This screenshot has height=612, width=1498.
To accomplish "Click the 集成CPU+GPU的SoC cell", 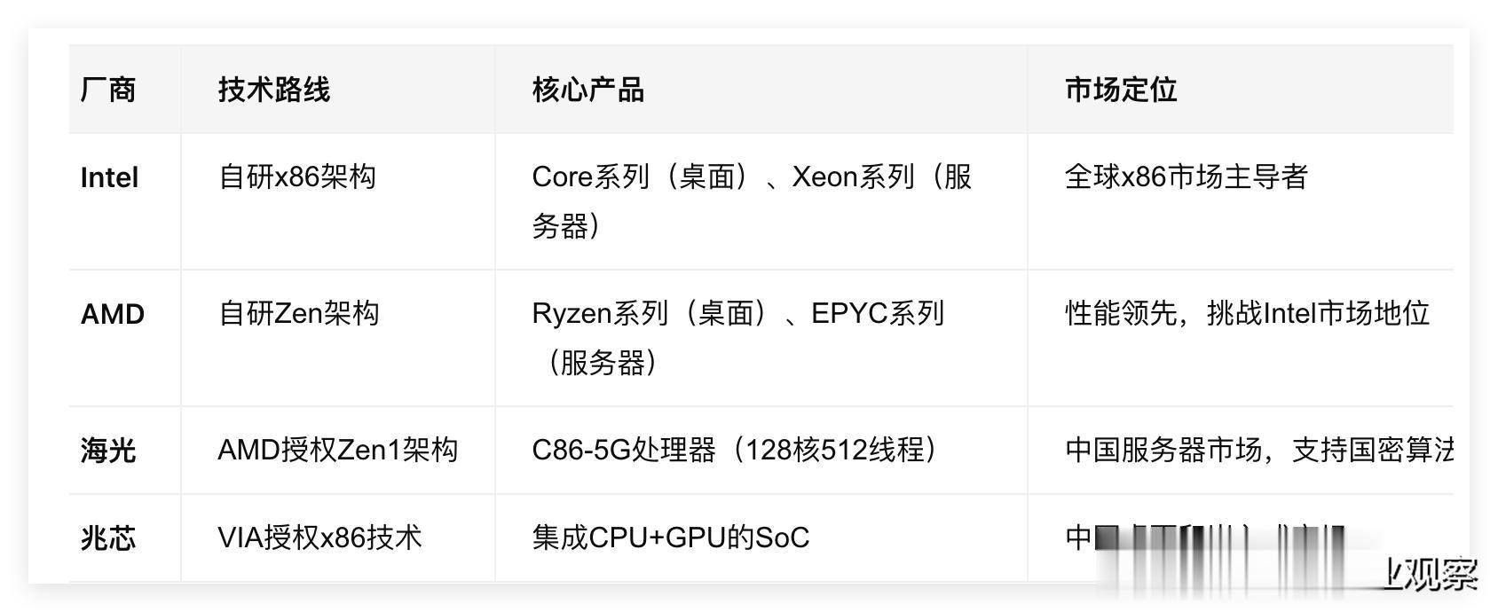I will [x=670, y=537].
